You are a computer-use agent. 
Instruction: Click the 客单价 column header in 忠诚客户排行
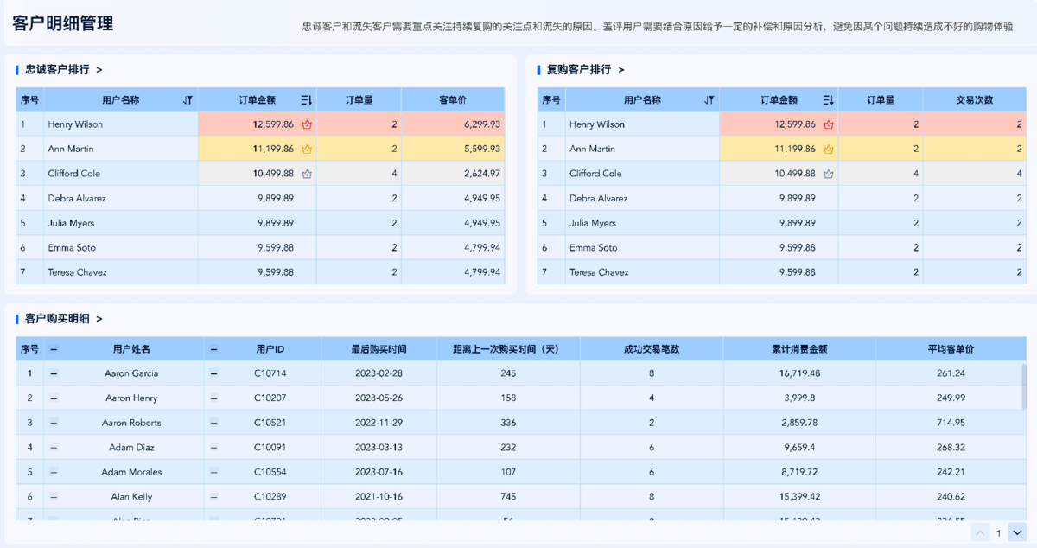(x=453, y=100)
